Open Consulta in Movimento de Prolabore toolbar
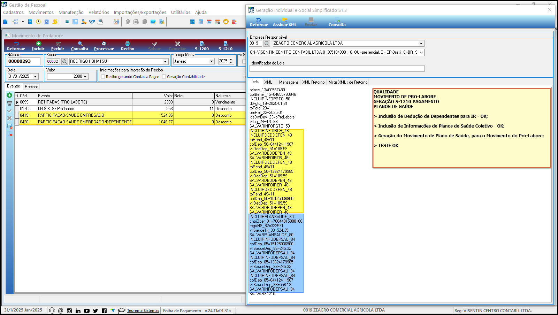This screenshot has width=558, height=315. click(x=79, y=46)
